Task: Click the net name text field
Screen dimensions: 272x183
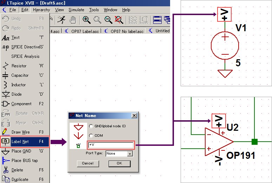Action: coord(110,145)
